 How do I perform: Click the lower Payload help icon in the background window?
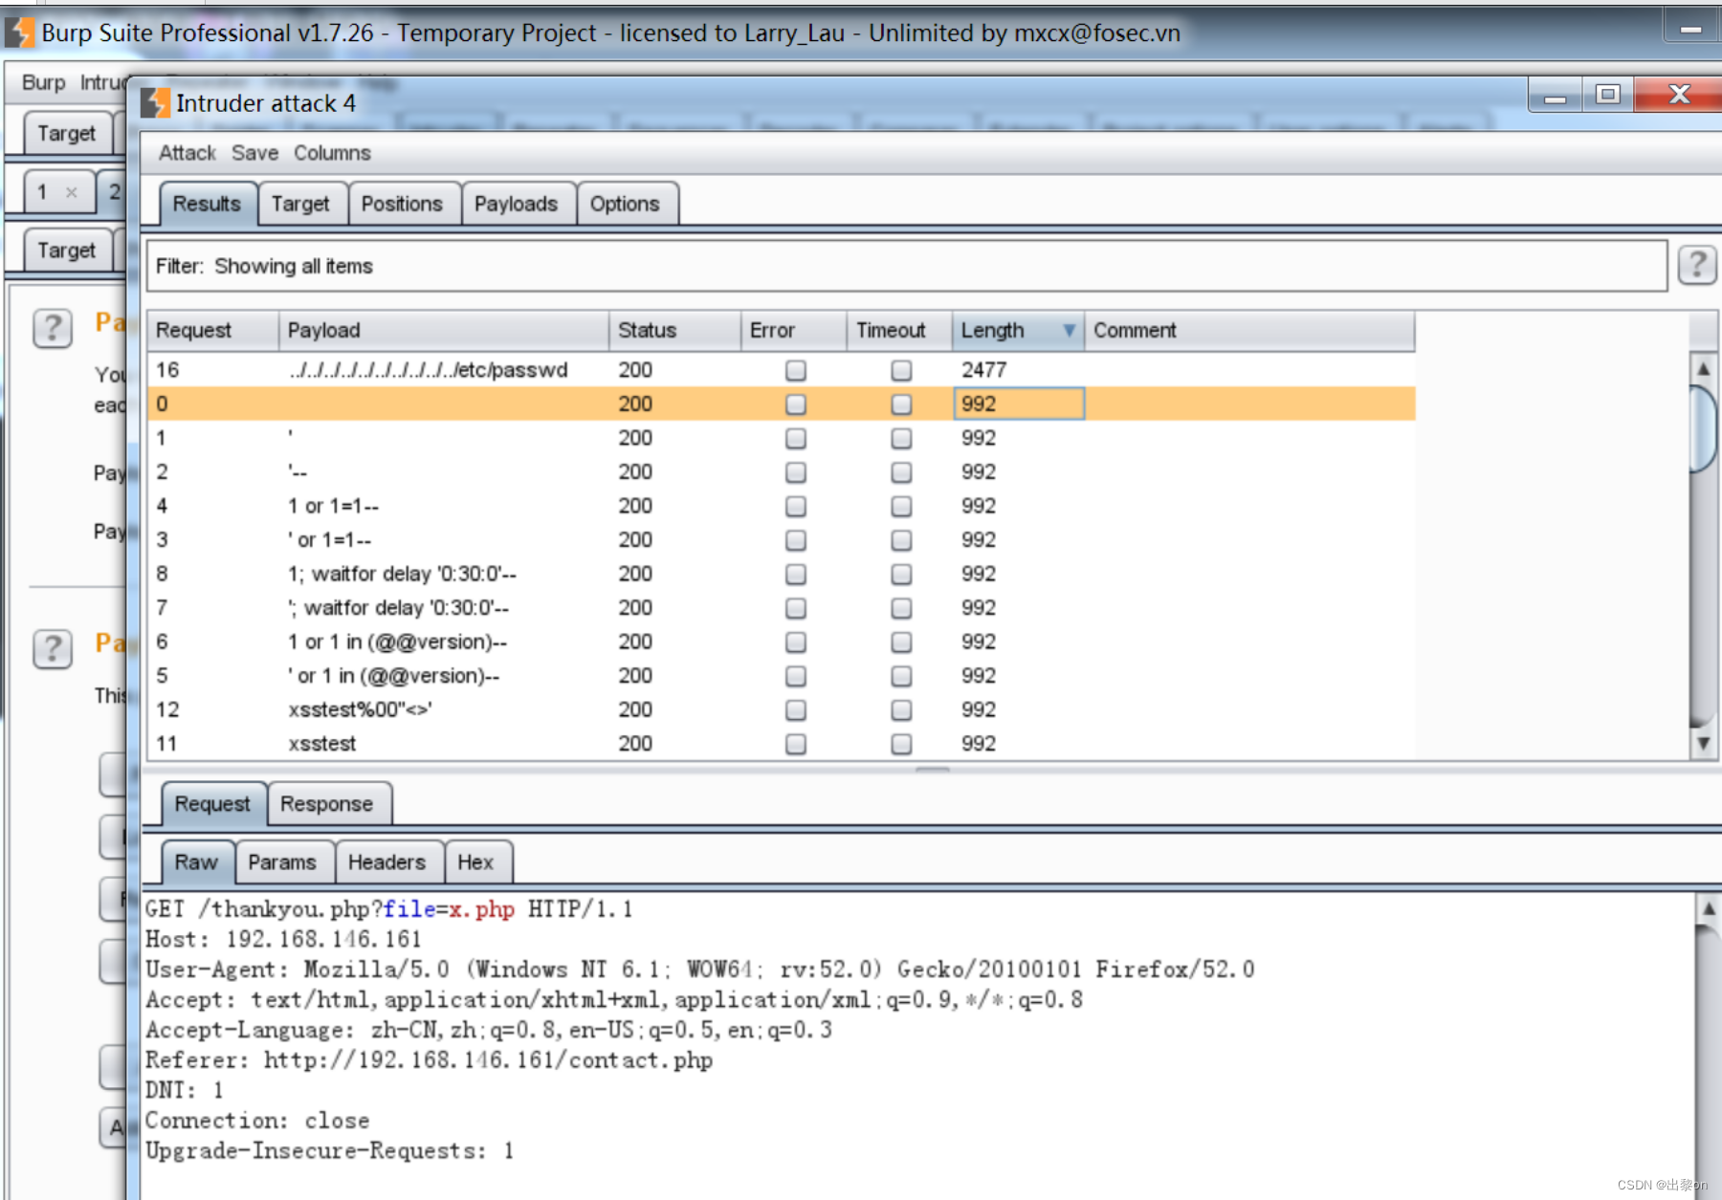[x=53, y=648]
